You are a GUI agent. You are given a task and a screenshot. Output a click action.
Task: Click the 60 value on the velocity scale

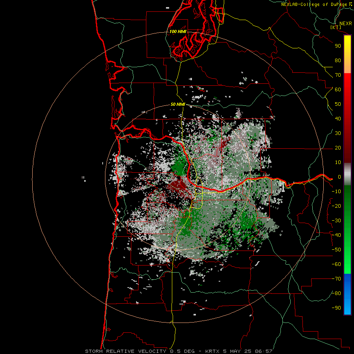pos(338,90)
